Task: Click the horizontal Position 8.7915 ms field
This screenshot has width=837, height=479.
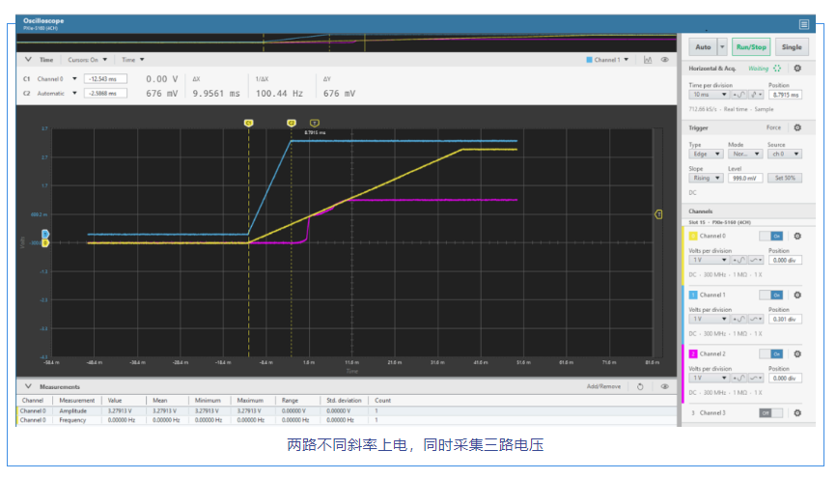Action: (x=785, y=95)
